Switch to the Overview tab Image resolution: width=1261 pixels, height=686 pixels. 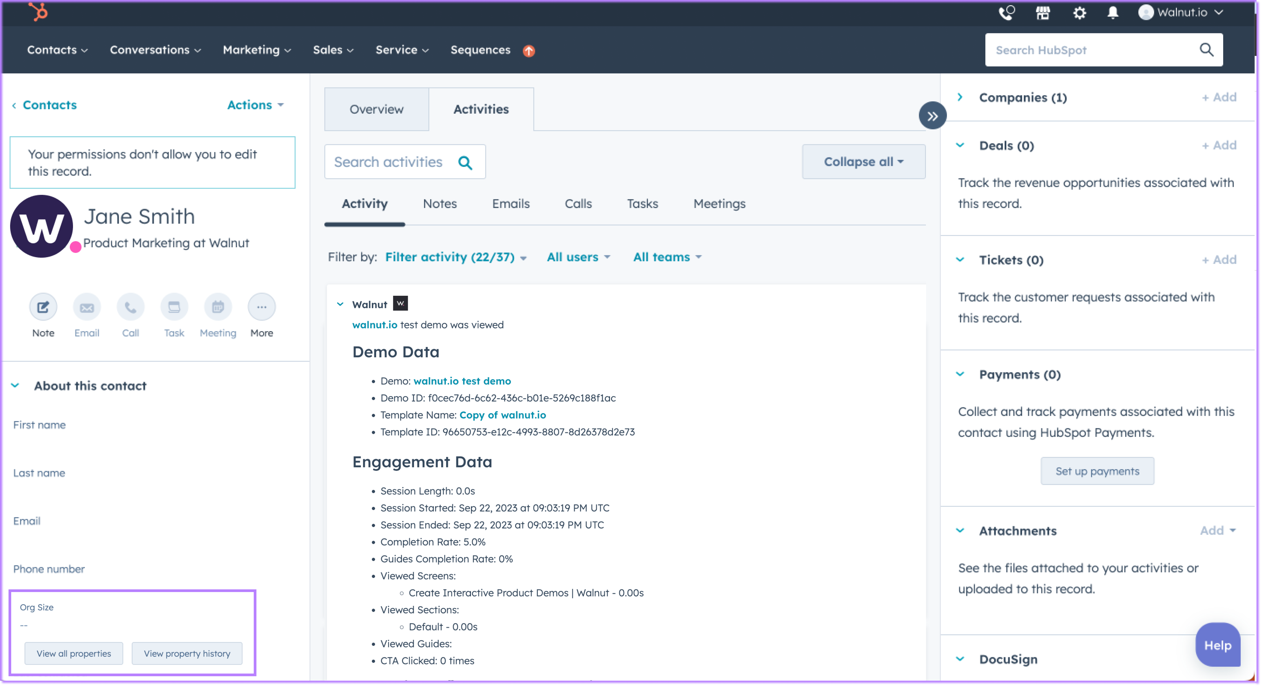point(376,109)
